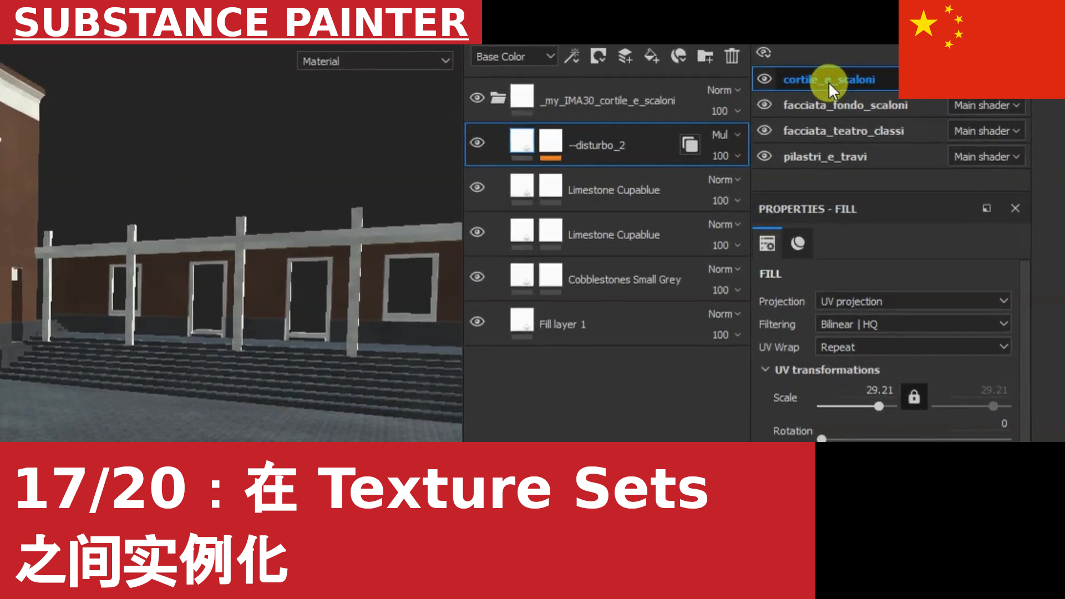Open the UV Wrap Repeat dropdown
The width and height of the screenshot is (1065, 599).
point(913,347)
